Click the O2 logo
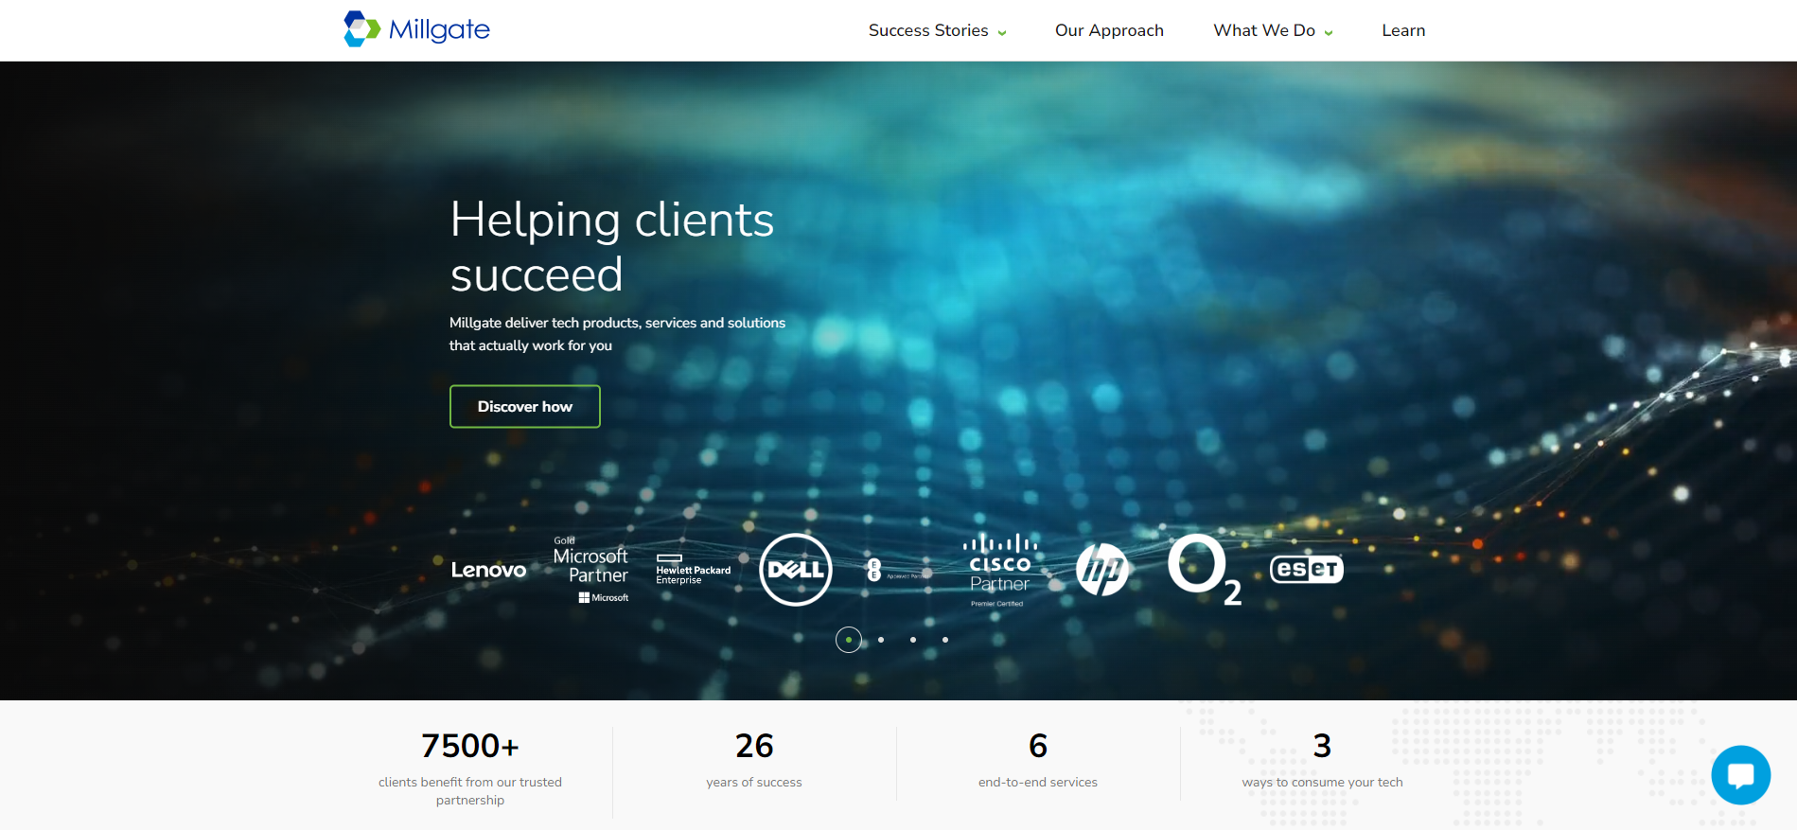Image resolution: width=1797 pixels, height=830 pixels. pyautogui.click(x=1205, y=570)
